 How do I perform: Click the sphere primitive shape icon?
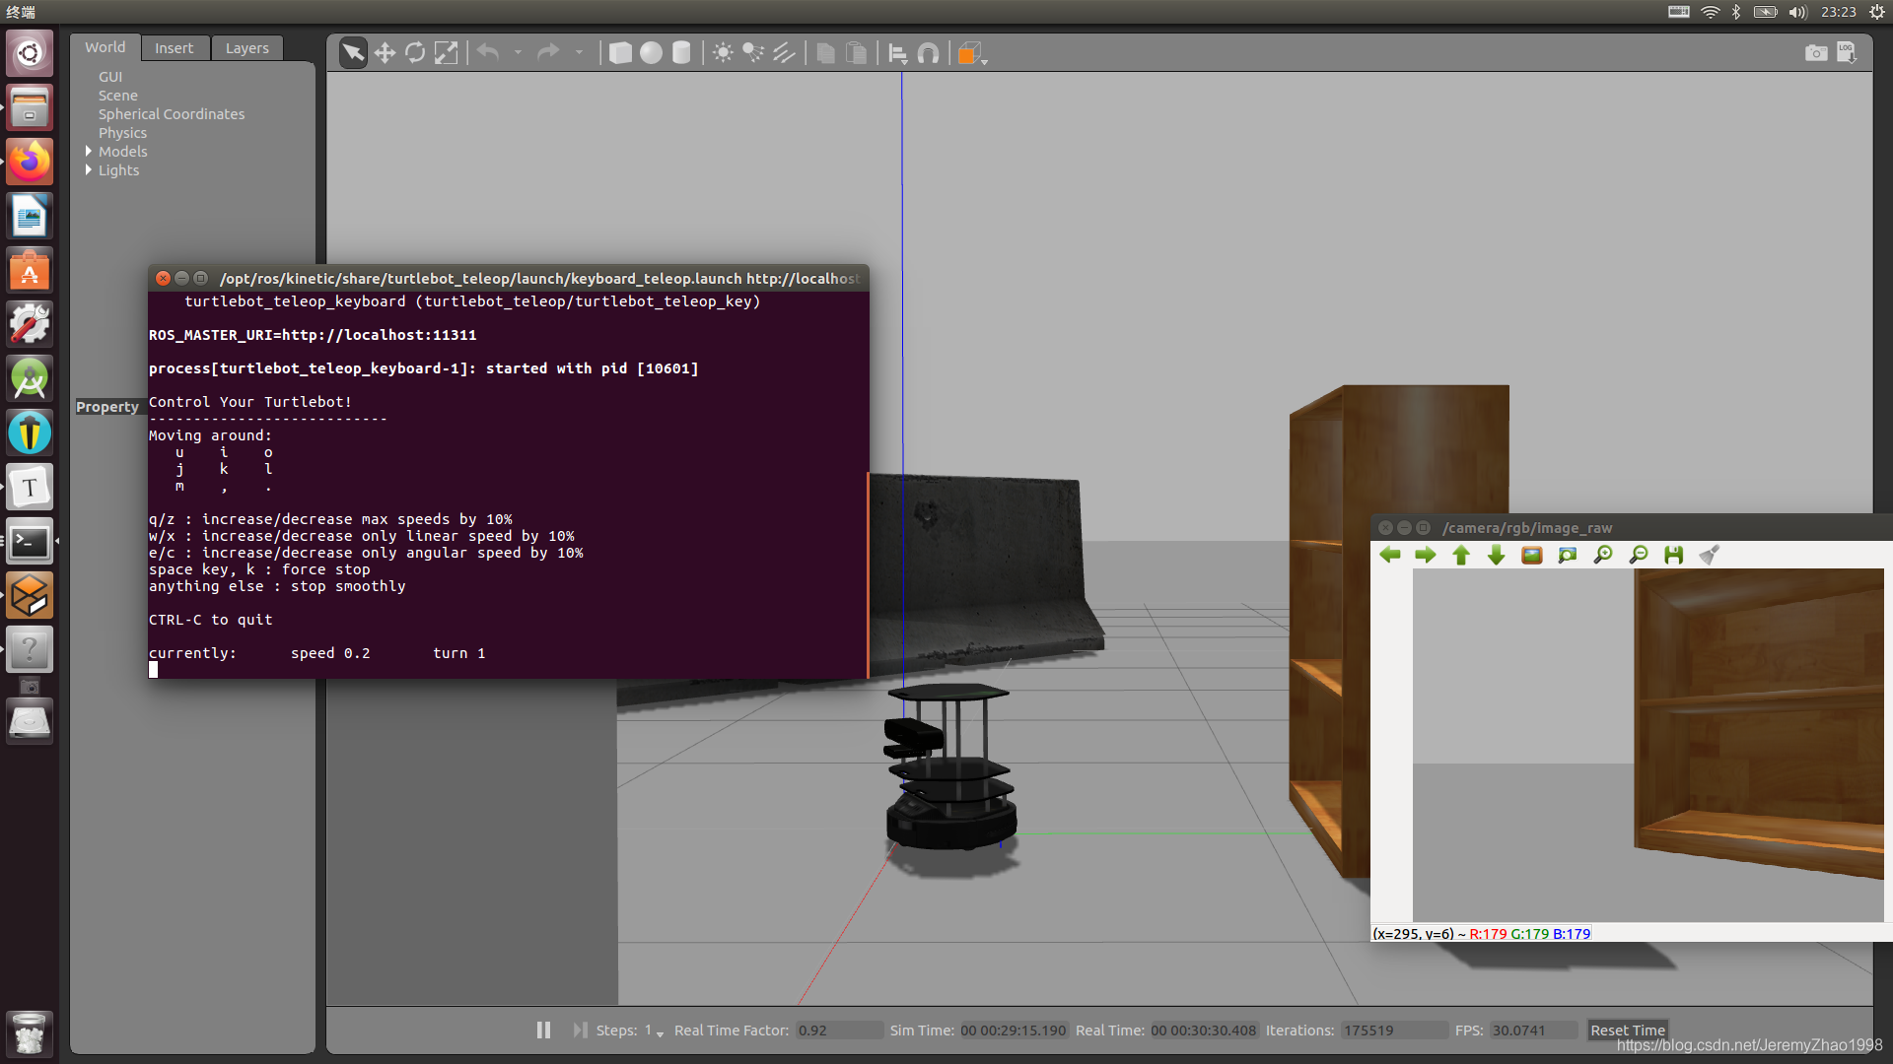650,53
